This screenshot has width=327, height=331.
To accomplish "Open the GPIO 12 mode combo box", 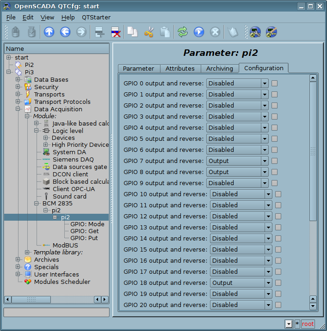I will click(x=241, y=217).
